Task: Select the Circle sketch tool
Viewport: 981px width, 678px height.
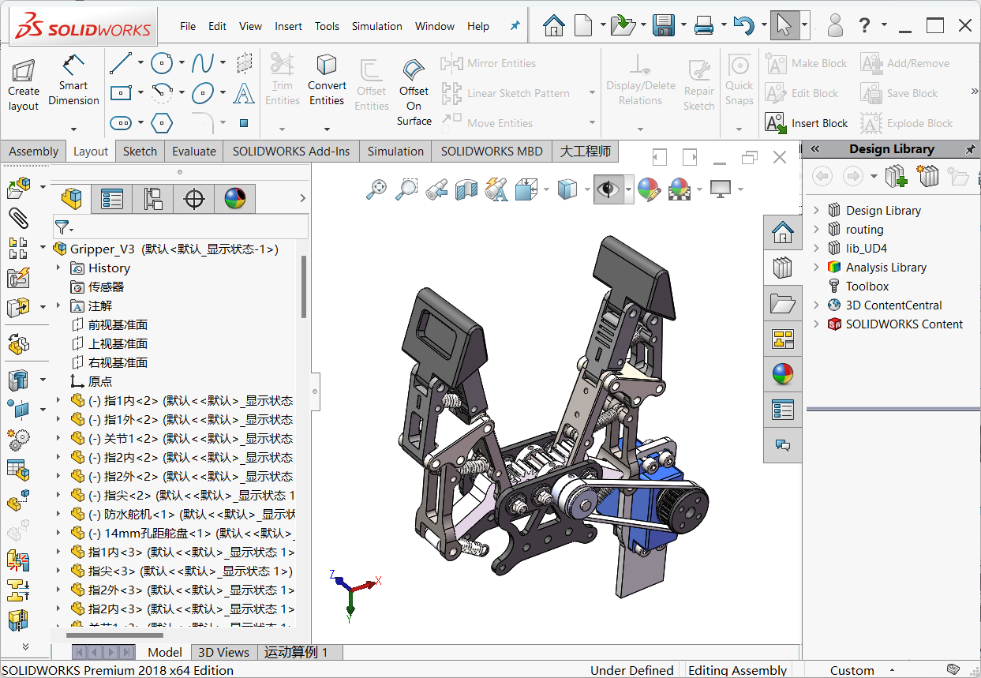Action: pos(162,62)
